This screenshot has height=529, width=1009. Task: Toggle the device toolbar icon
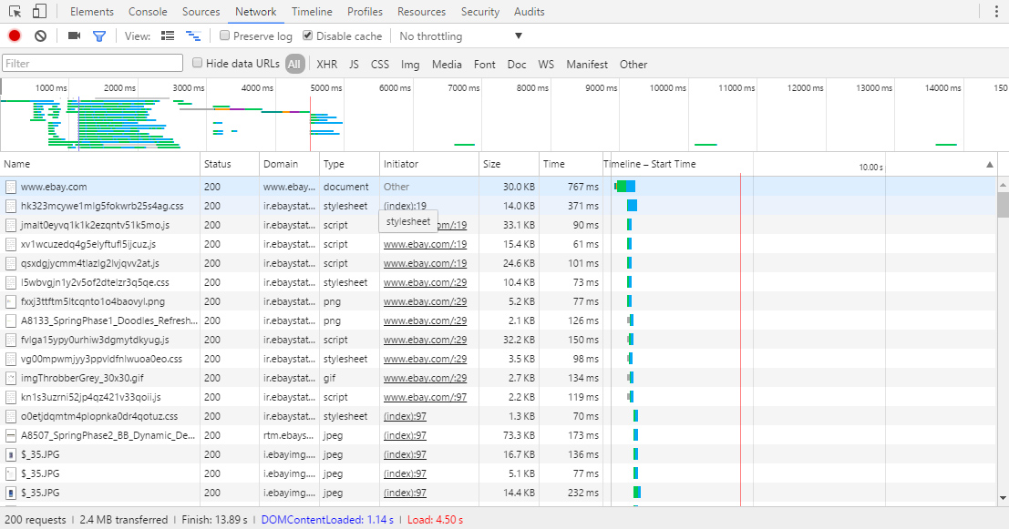37,10
